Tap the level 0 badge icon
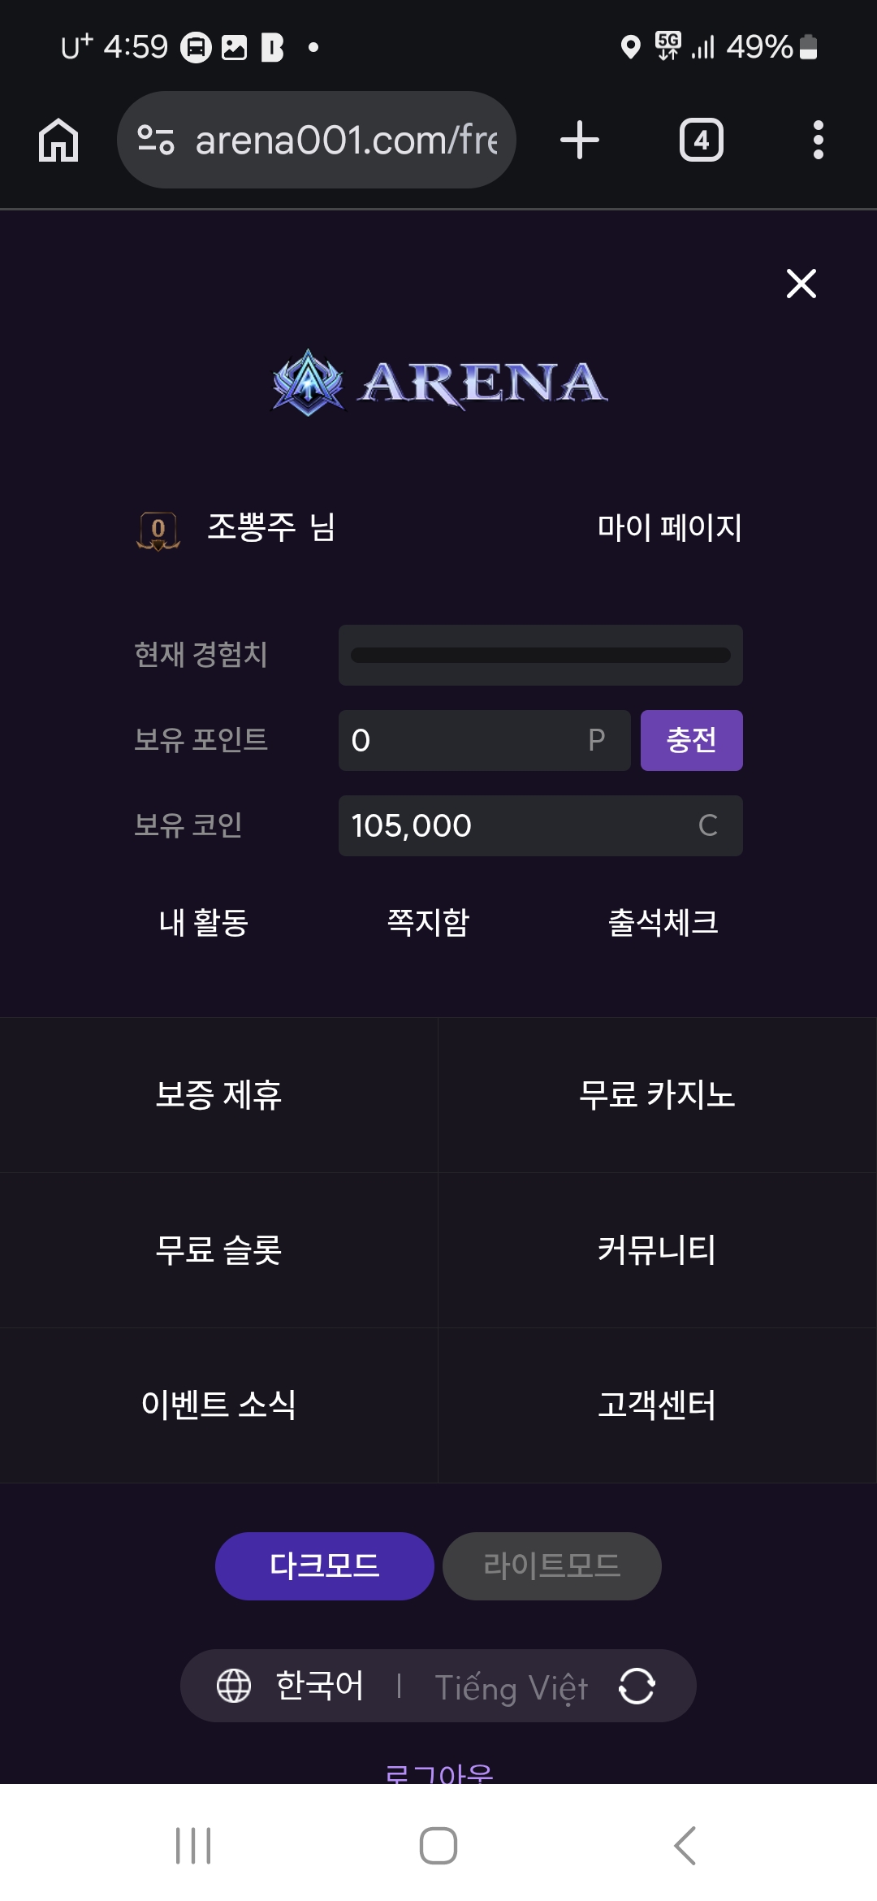The height and width of the screenshot is (1901, 877). tap(158, 530)
